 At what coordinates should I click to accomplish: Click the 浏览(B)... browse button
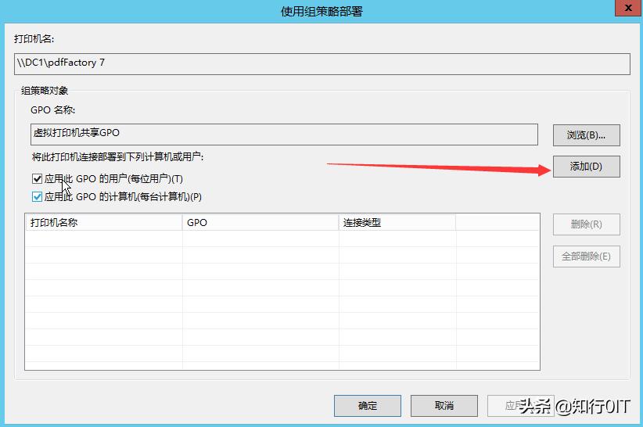[x=587, y=135]
